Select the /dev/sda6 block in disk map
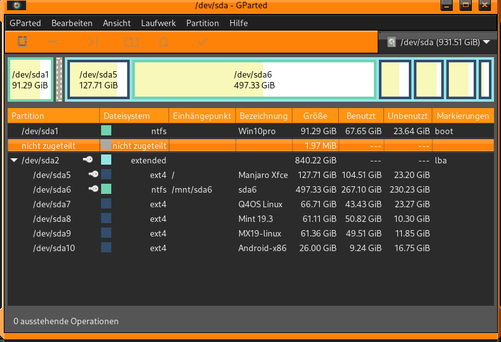This screenshot has height=342, width=501. point(254,79)
